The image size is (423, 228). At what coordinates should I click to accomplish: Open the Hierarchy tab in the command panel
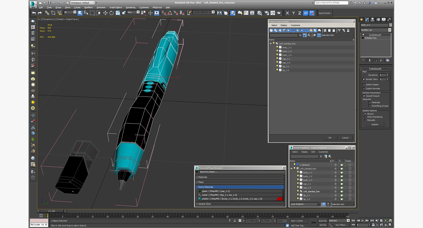[373, 20]
